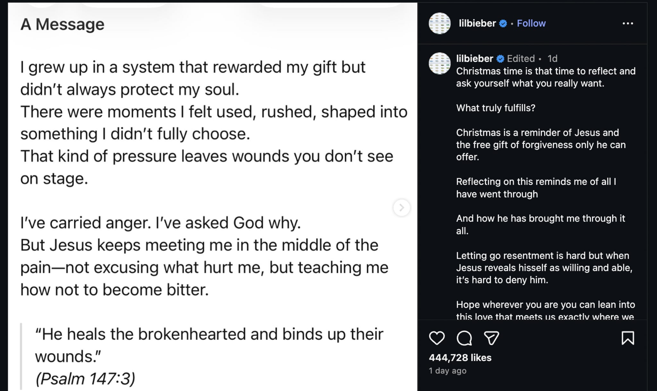Open lilbieber's profile via the header avatar

click(439, 23)
